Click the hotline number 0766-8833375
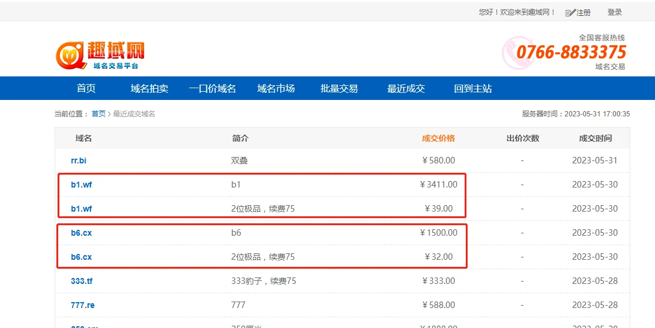 571,52
